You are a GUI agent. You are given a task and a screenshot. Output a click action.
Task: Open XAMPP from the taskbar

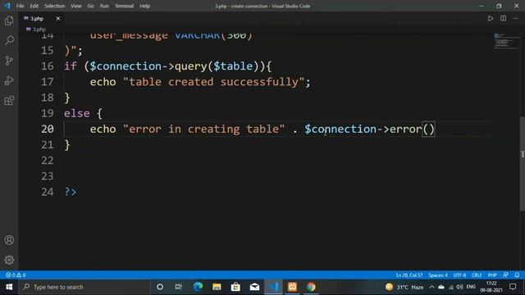(x=292, y=287)
